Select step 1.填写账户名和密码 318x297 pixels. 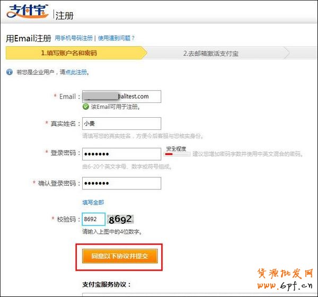(x=76, y=53)
